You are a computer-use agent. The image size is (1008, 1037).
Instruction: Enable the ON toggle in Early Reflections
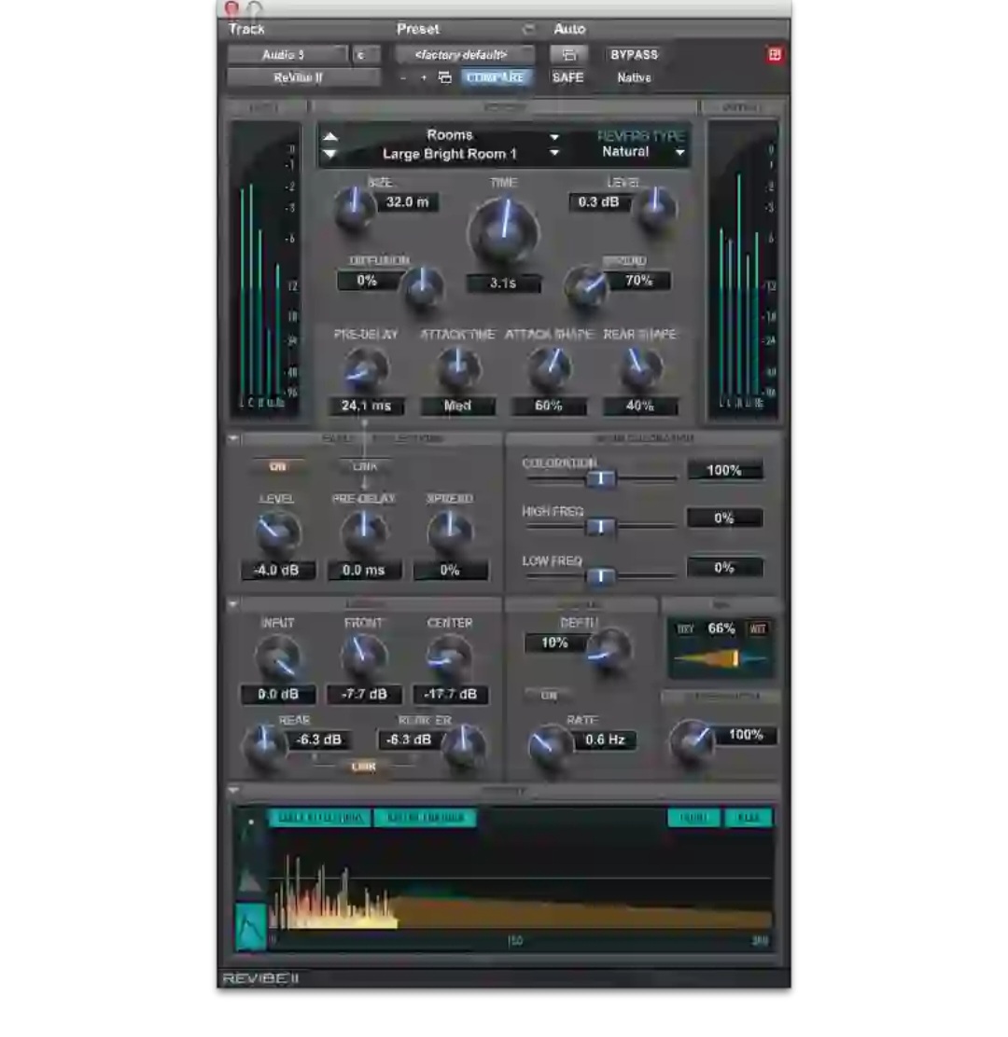coord(277,466)
